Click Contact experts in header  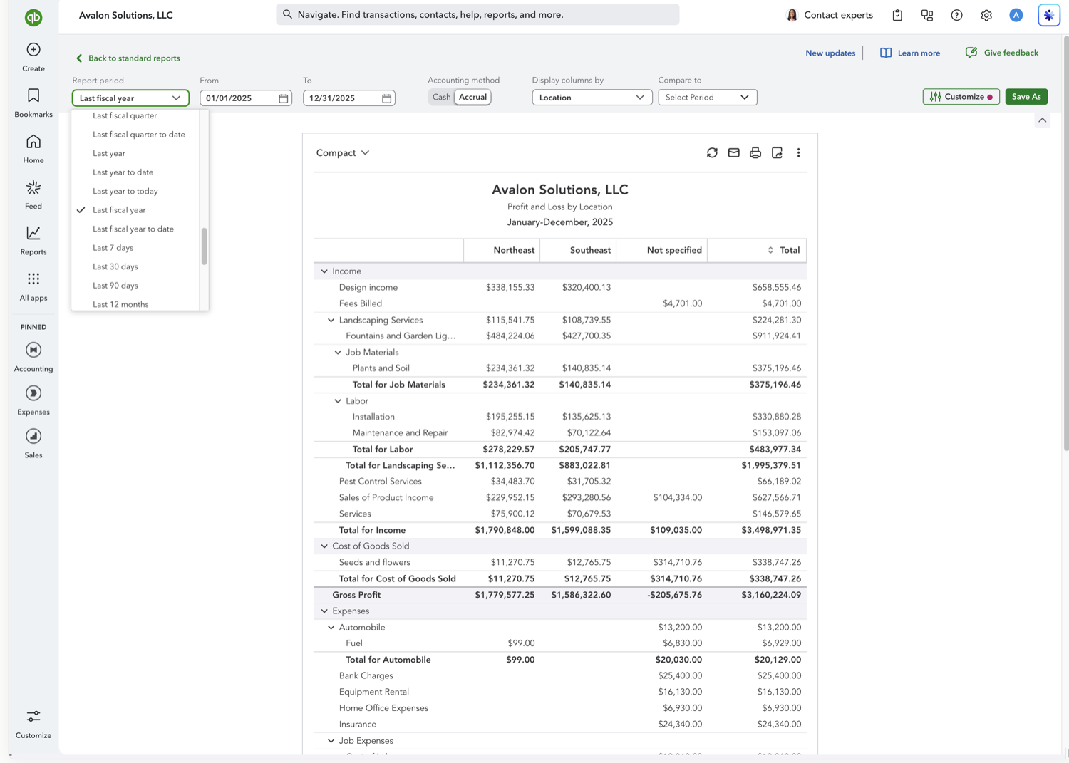point(830,15)
